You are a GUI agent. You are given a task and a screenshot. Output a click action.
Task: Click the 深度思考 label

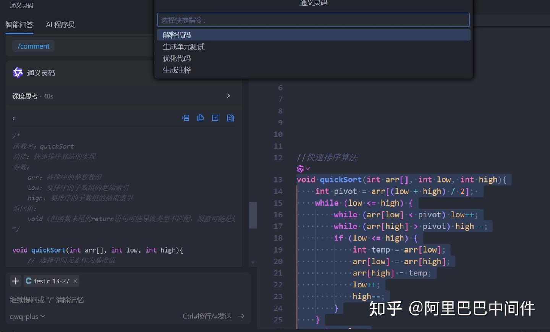[25, 96]
